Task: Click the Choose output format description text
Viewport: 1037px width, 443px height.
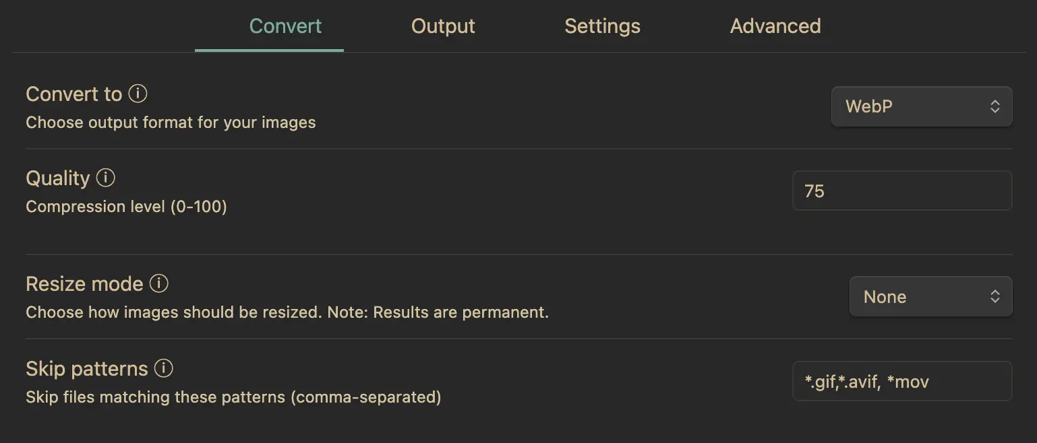Action: [171, 123]
